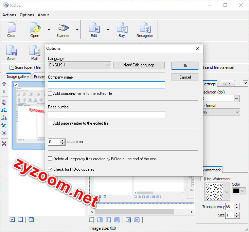Click the third page layout icon below preview

[108, 220]
